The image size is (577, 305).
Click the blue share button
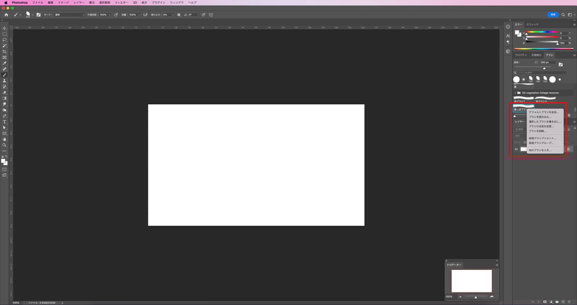[x=553, y=15]
